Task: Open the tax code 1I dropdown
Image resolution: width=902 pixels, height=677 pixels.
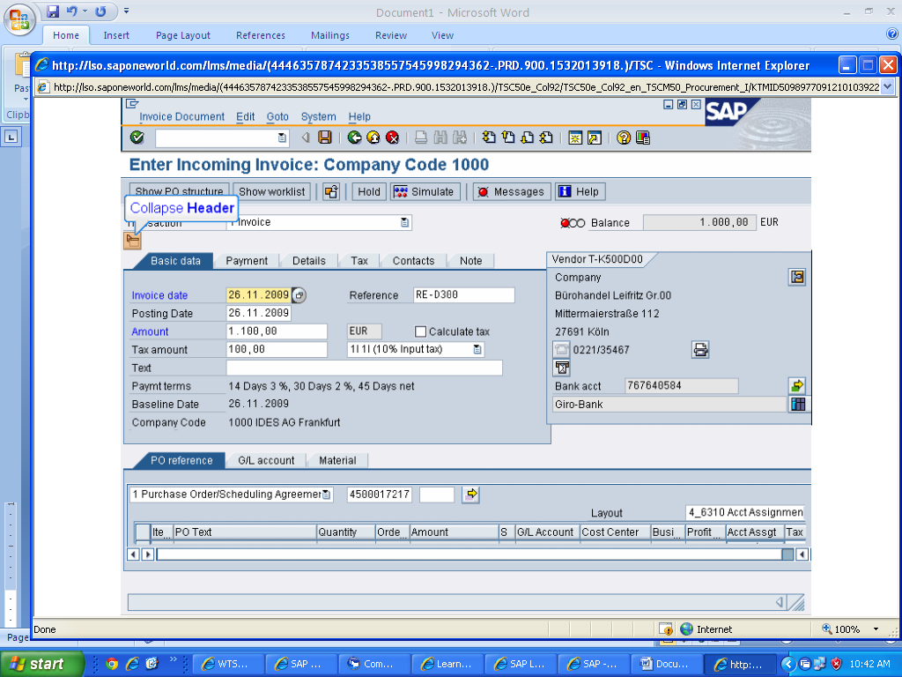Action: [477, 349]
